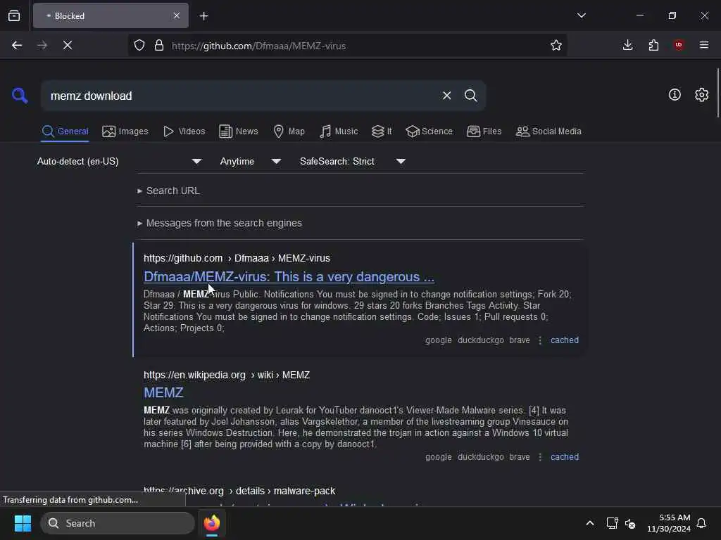
Task: Click the SearXNG magnifier logo
Action: (x=20, y=96)
